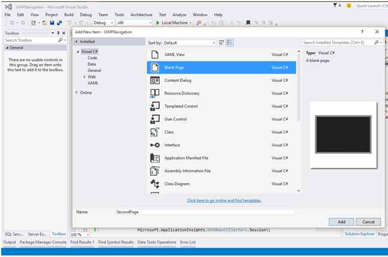Viewport: 388px width, 257px height.
Task: Click the XAML View template icon
Action: (155, 54)
